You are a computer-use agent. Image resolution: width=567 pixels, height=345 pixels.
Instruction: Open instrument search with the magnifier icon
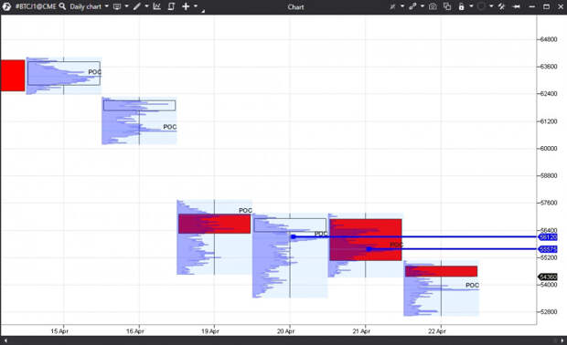click(x=62, y=6)
